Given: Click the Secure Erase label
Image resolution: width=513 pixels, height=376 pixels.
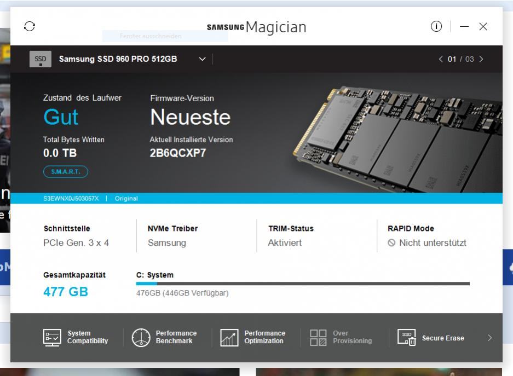Looking at the screenshot, I should (x=443, y=338).
